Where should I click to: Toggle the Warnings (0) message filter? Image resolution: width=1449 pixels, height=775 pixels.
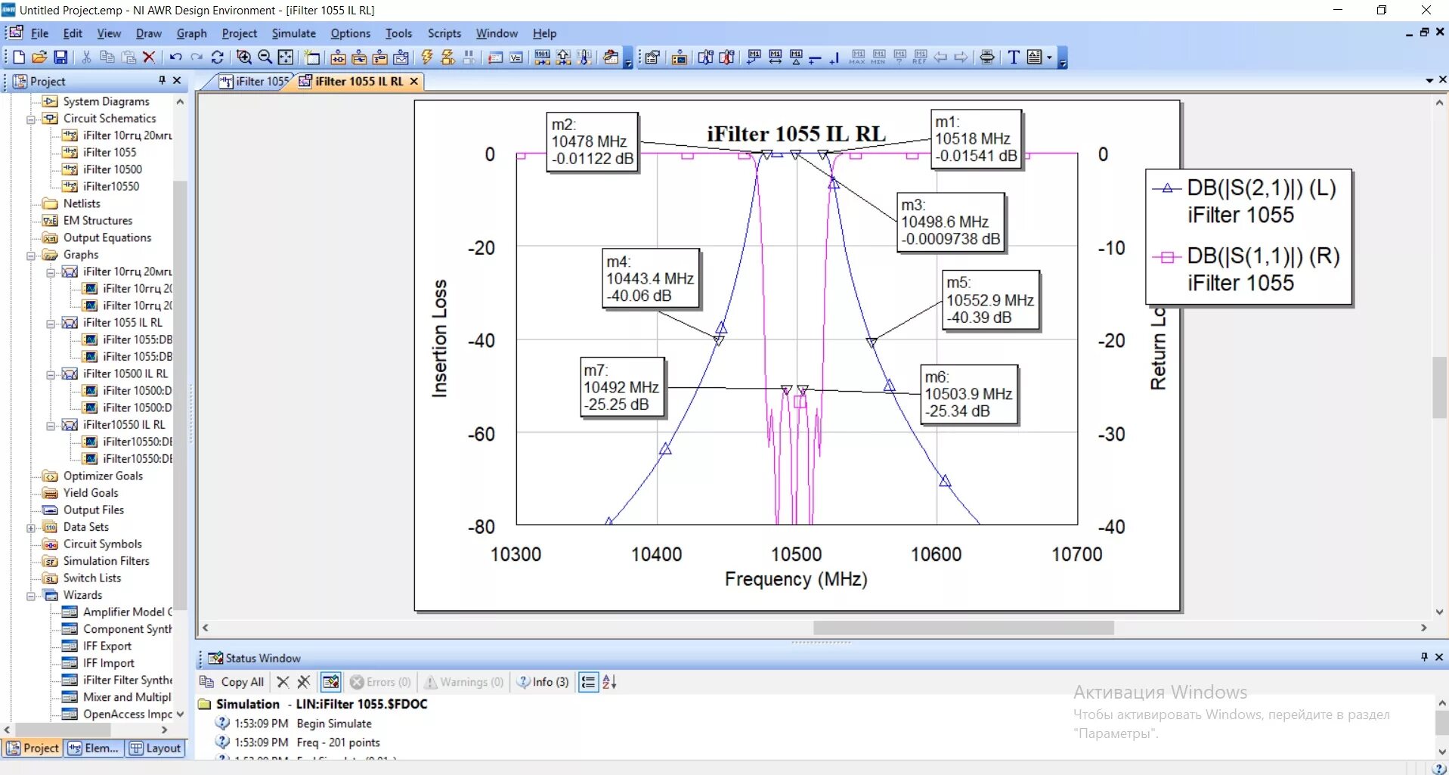463,682
